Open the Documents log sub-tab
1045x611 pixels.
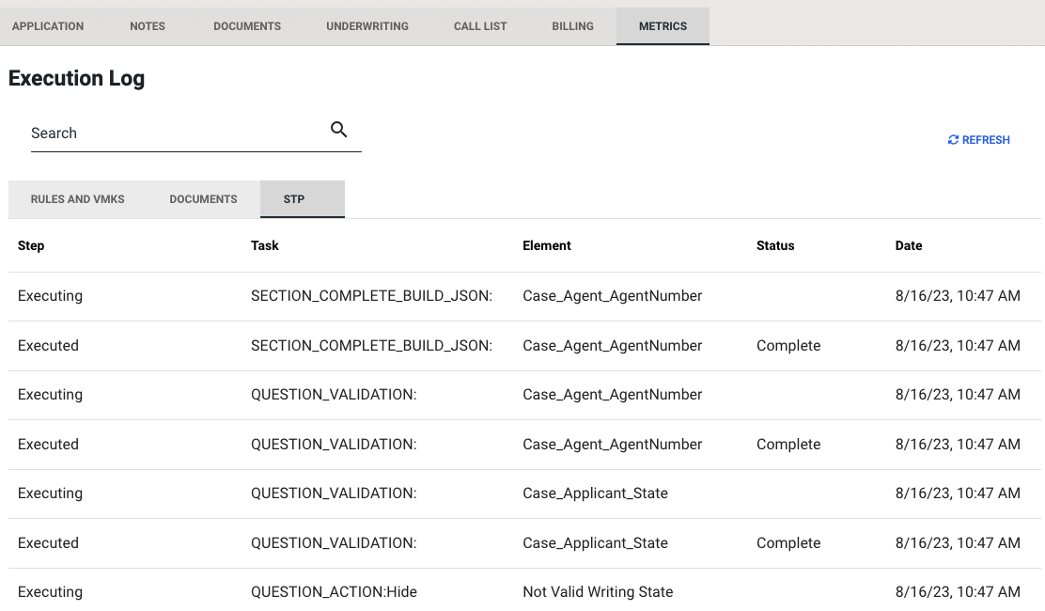(203, 199)
